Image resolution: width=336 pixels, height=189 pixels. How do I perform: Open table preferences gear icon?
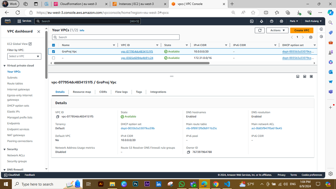(x=311, y=37)
